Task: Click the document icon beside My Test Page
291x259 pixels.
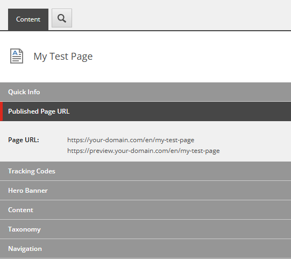Action: pyautogui.click(x=17, y=56)
